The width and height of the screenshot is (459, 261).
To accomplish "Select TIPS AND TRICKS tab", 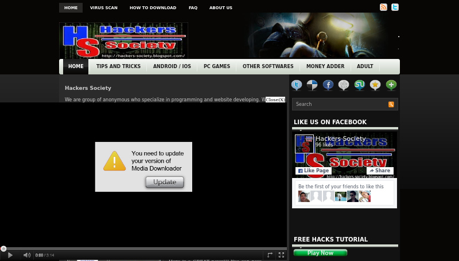I will (x=118, y=66).
